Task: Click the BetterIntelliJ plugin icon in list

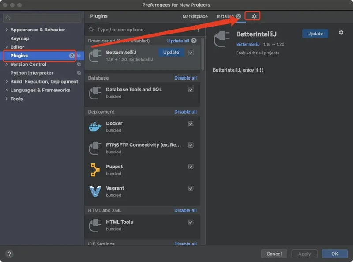Action: click(x=95, y=56)
